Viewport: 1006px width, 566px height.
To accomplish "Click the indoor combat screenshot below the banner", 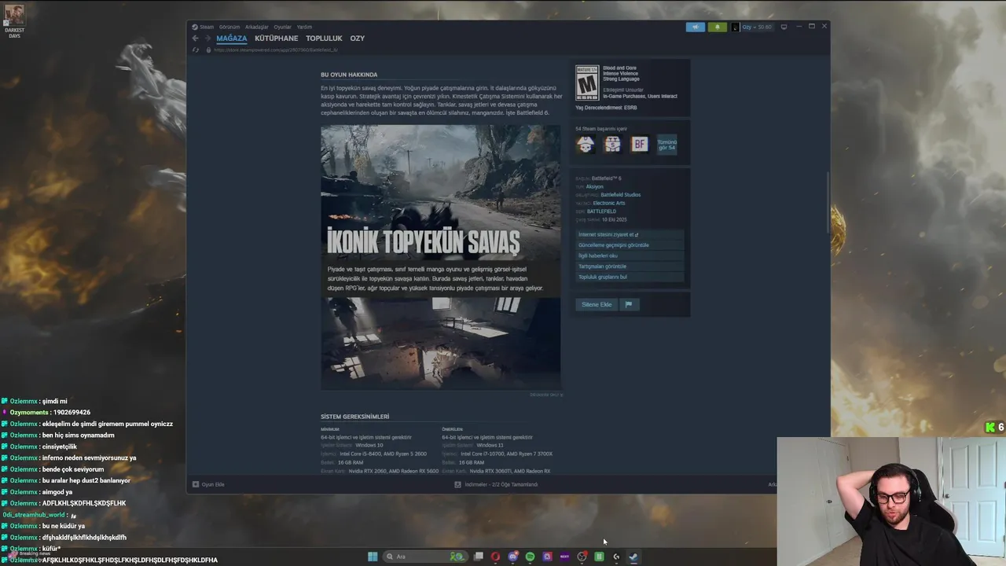I will (441, 343).
